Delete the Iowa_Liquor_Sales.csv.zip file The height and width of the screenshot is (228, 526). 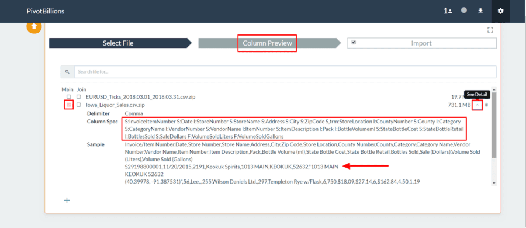pos(487,105)
